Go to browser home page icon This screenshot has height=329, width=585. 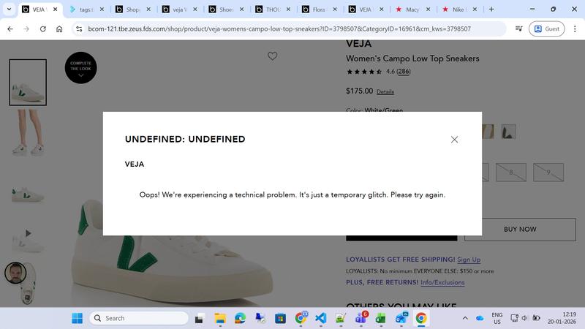[59, 29]
